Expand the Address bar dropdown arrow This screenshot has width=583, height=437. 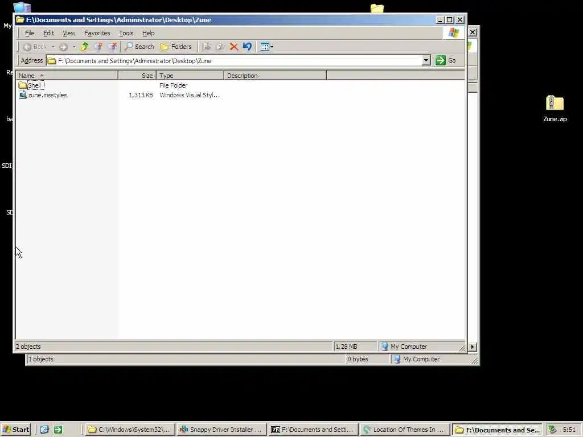(426, 60)
